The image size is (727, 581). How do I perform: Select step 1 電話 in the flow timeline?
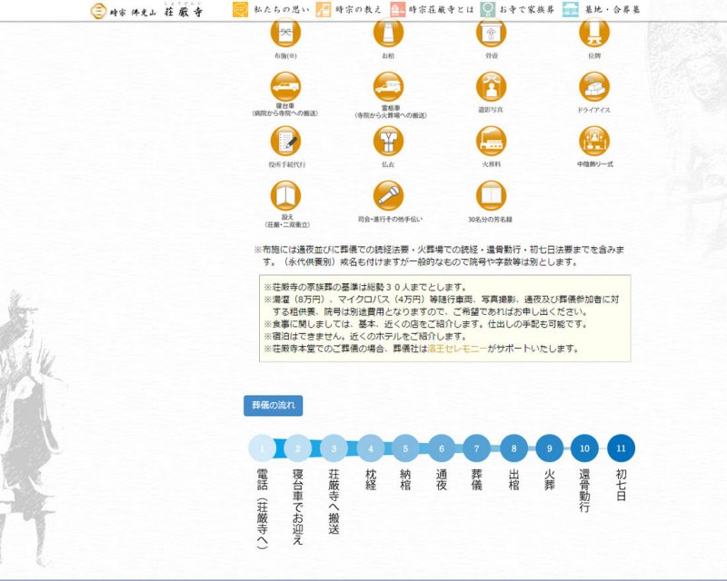coord(262,448)
